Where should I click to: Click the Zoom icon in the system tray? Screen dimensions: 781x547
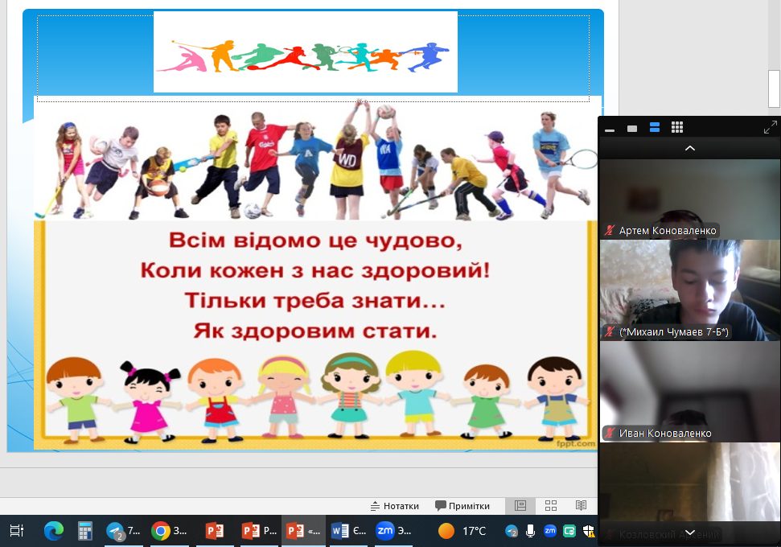click(550, 531)
